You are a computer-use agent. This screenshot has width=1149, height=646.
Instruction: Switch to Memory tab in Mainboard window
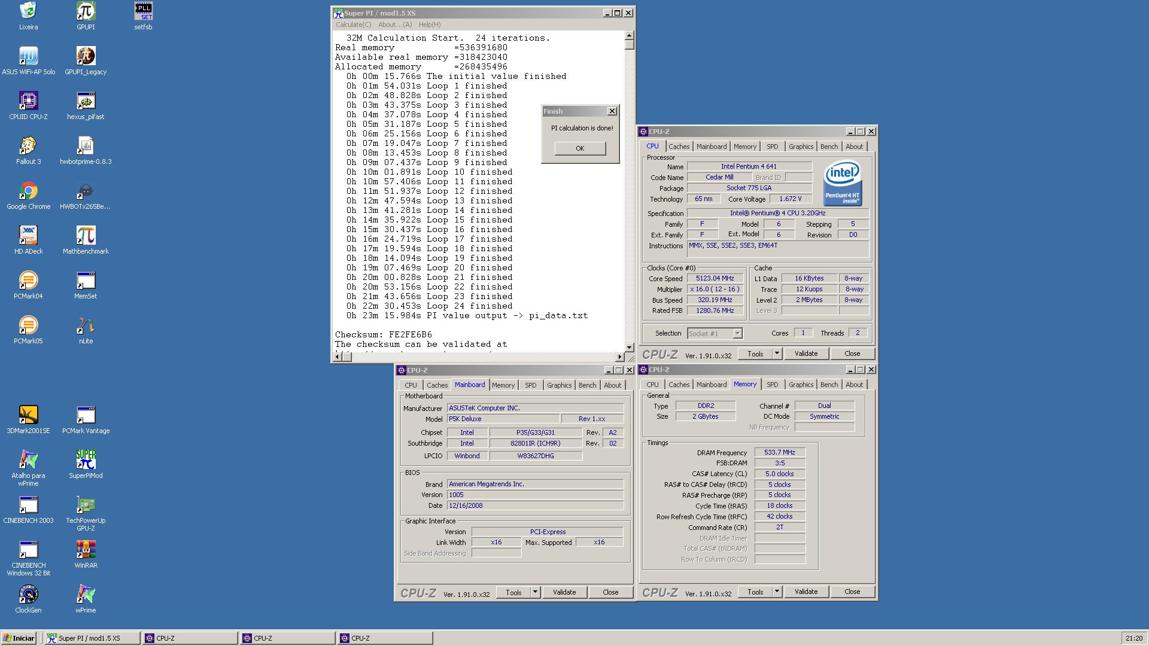503,385
